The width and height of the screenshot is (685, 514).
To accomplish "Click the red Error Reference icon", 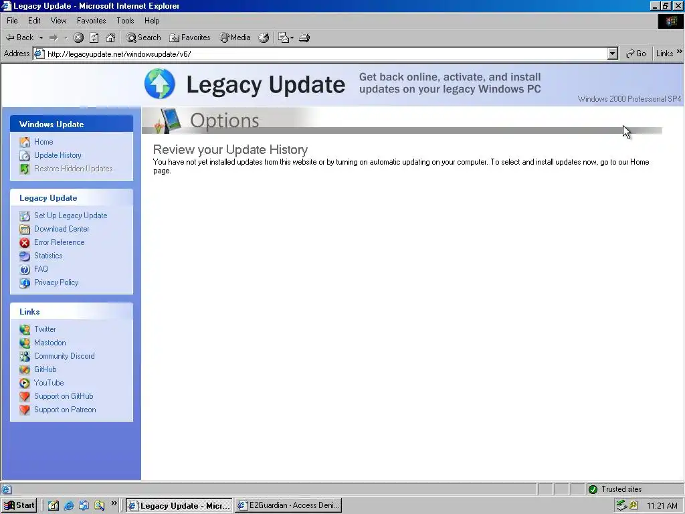I will click(25, 242).
